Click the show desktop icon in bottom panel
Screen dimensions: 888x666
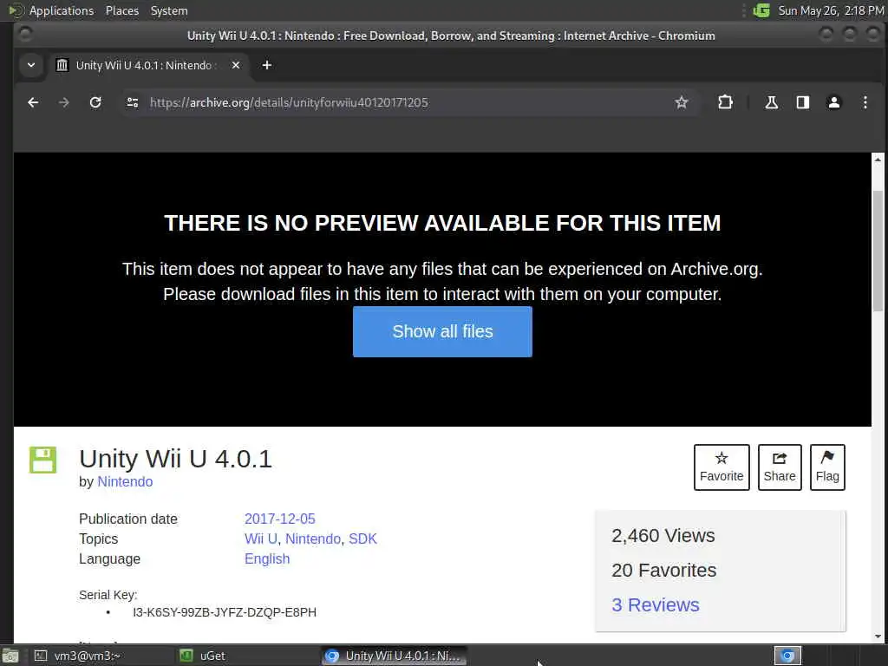(x=10, y=656)
